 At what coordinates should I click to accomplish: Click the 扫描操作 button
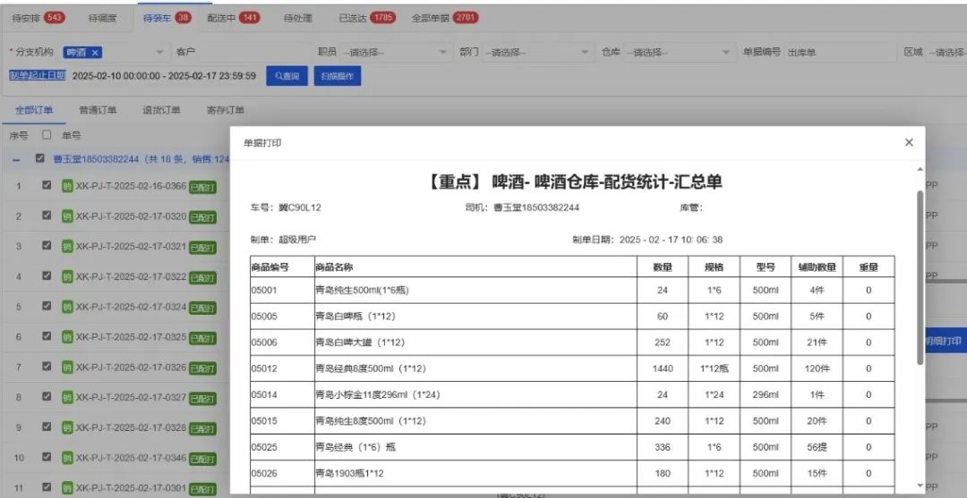click(338, 76)
